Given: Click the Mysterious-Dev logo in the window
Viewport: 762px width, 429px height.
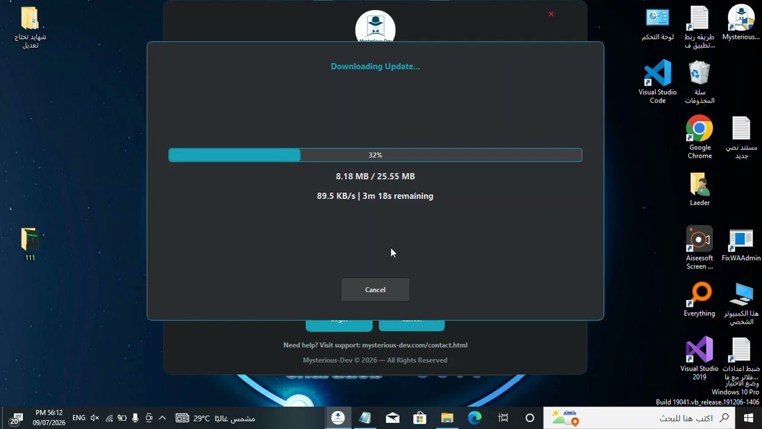Looking at the screenshot, I should (x=375, y=27).
